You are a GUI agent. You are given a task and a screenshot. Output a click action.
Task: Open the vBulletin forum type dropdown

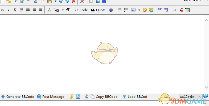[x=190, y=97]
